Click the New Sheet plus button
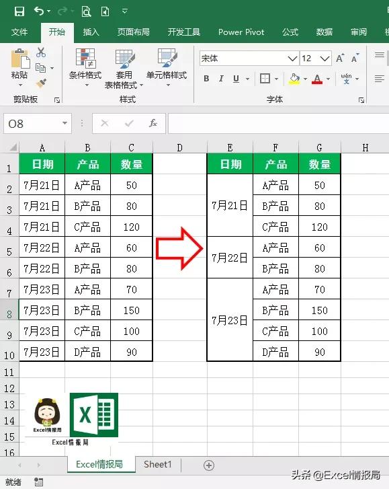 209,465
